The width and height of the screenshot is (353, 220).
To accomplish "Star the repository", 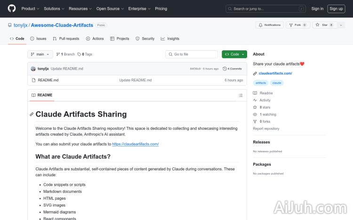I will (x=324, y=25).
